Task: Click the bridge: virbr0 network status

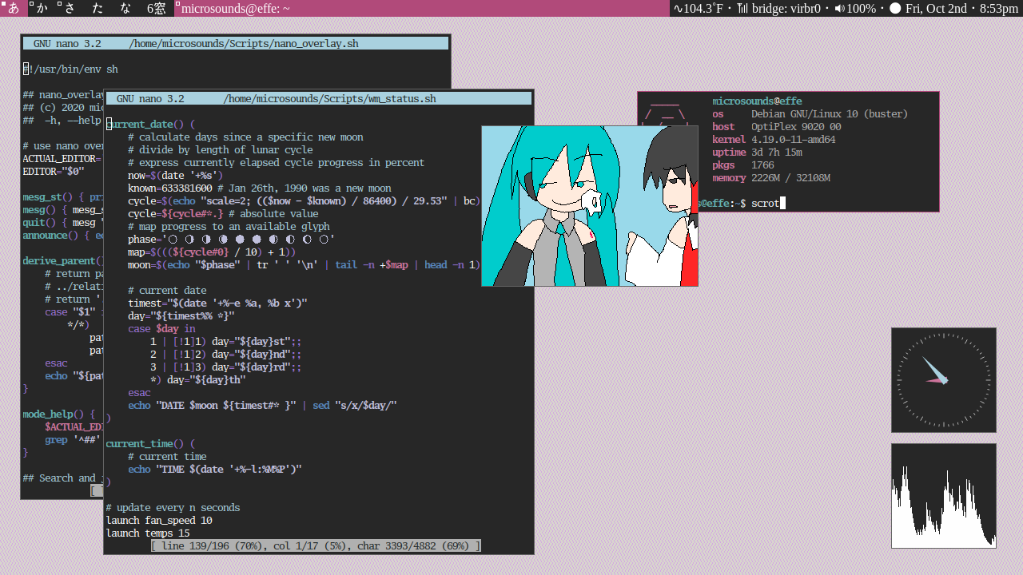Action: point(786,8)
